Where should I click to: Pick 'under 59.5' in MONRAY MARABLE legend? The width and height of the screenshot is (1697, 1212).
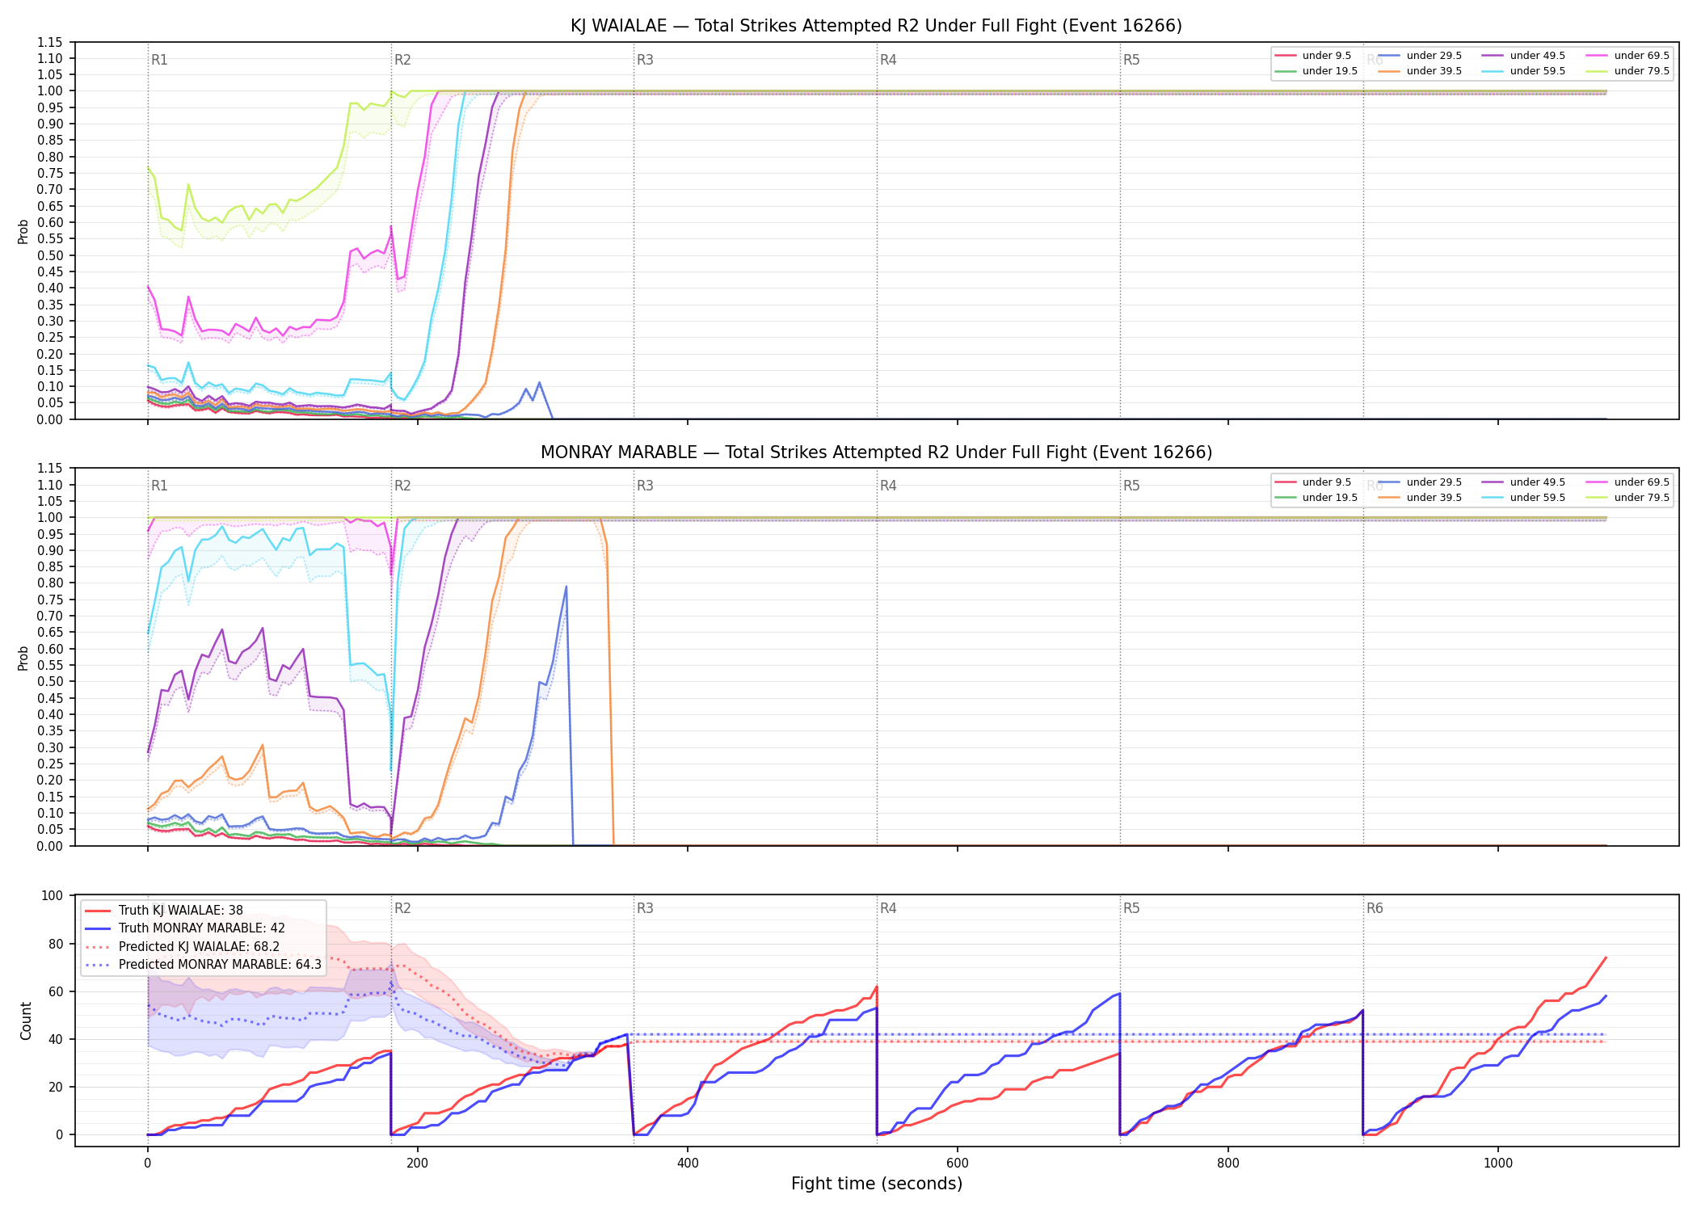point(1523,498)
